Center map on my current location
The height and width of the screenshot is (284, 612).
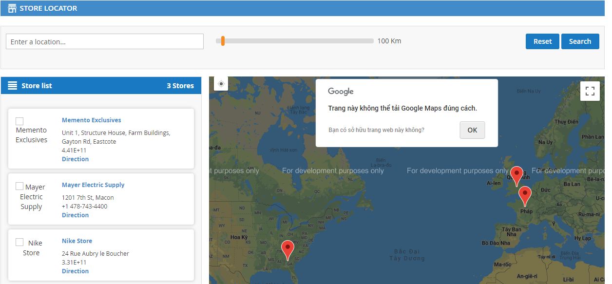221,84
